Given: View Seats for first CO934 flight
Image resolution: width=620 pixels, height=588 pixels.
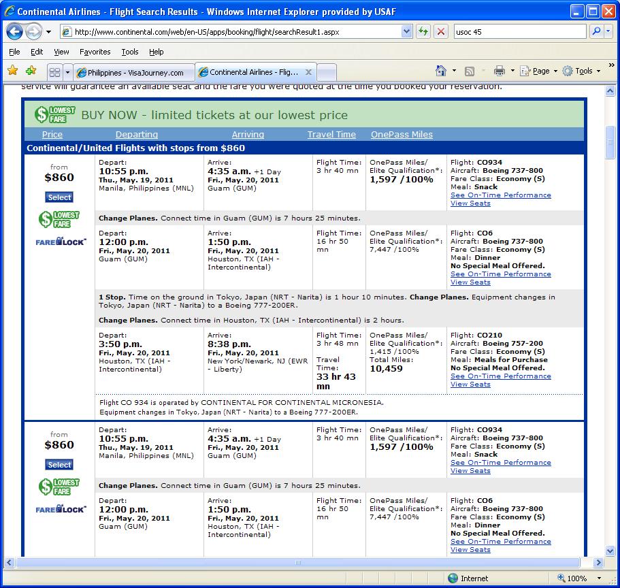Looking at the screenshot, I should coord(470,203).
